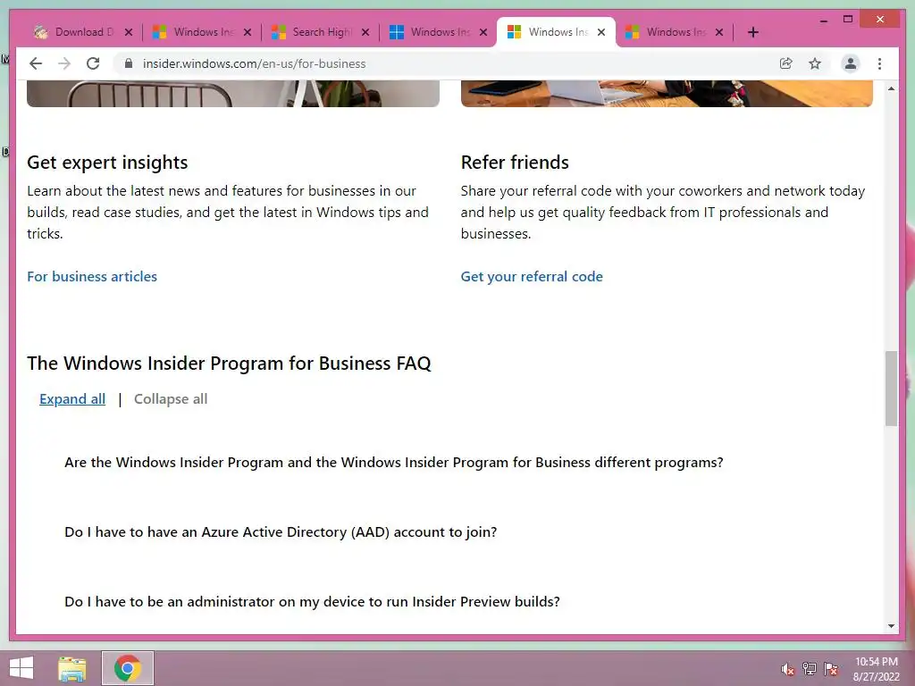Close the last Windows Insider tab
915x686 pixels.
click(x=719, y=32)
